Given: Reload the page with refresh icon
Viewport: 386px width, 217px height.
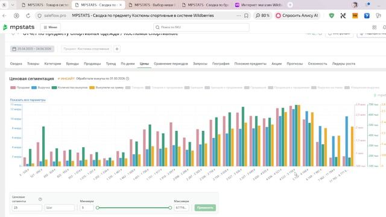Looking at the screenshot, I should 28,16.
